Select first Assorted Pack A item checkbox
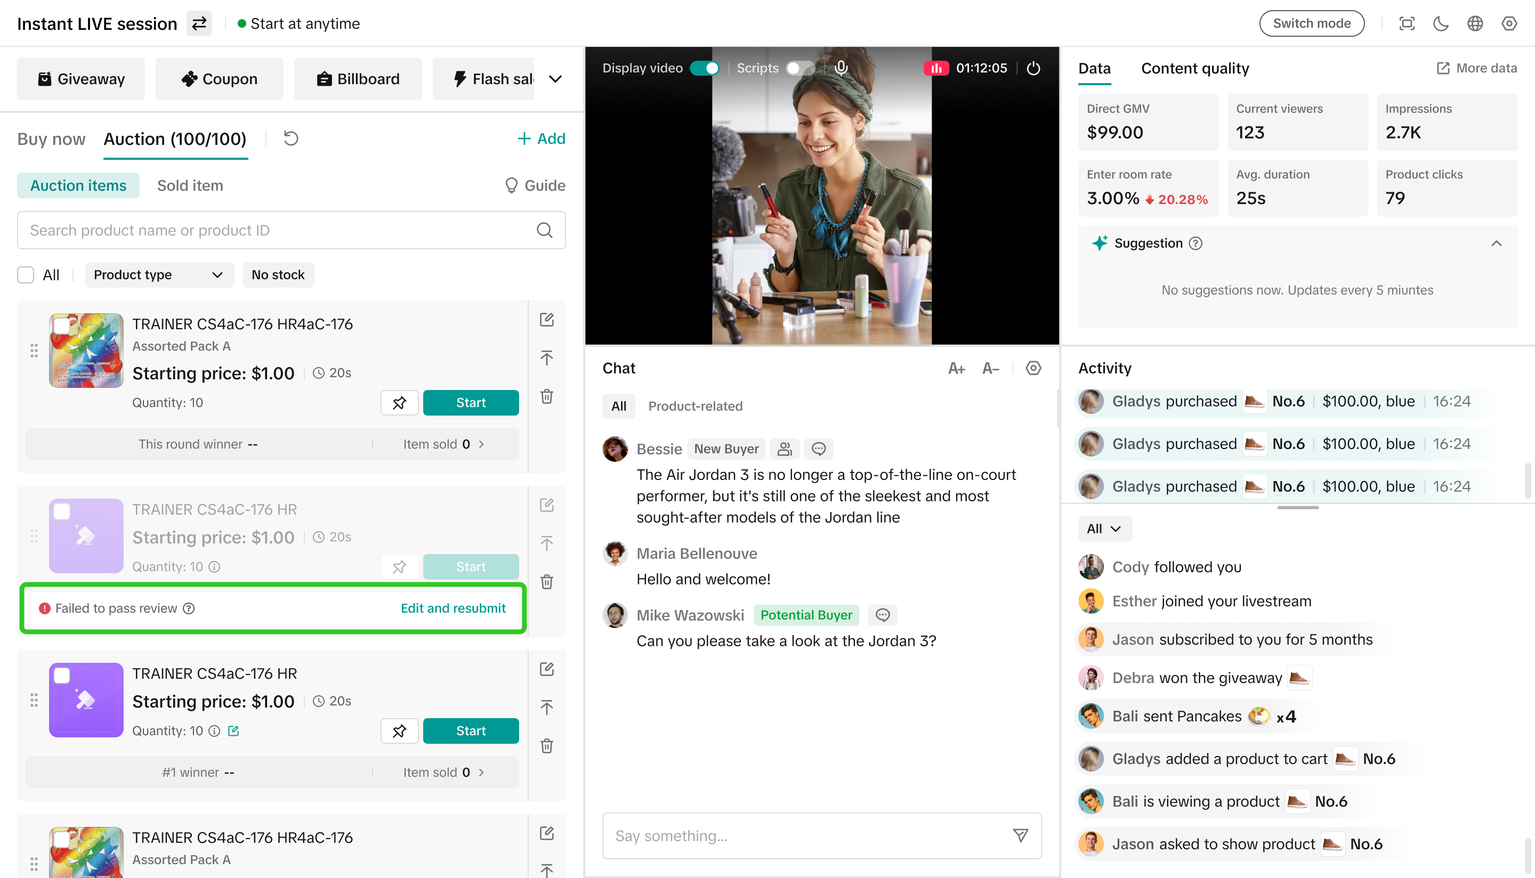The height and width of the screenshot is (878, 1535). pos(61,326)
